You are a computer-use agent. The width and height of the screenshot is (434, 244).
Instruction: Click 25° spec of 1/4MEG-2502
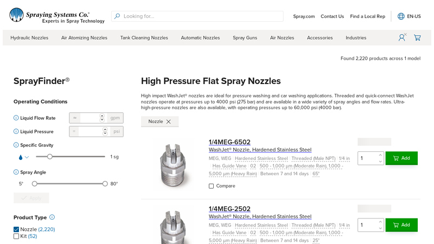pos(316,240)
